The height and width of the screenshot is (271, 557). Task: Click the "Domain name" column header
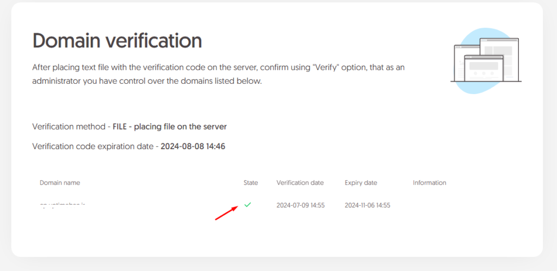pyautogui.click(x=60, y=183)
